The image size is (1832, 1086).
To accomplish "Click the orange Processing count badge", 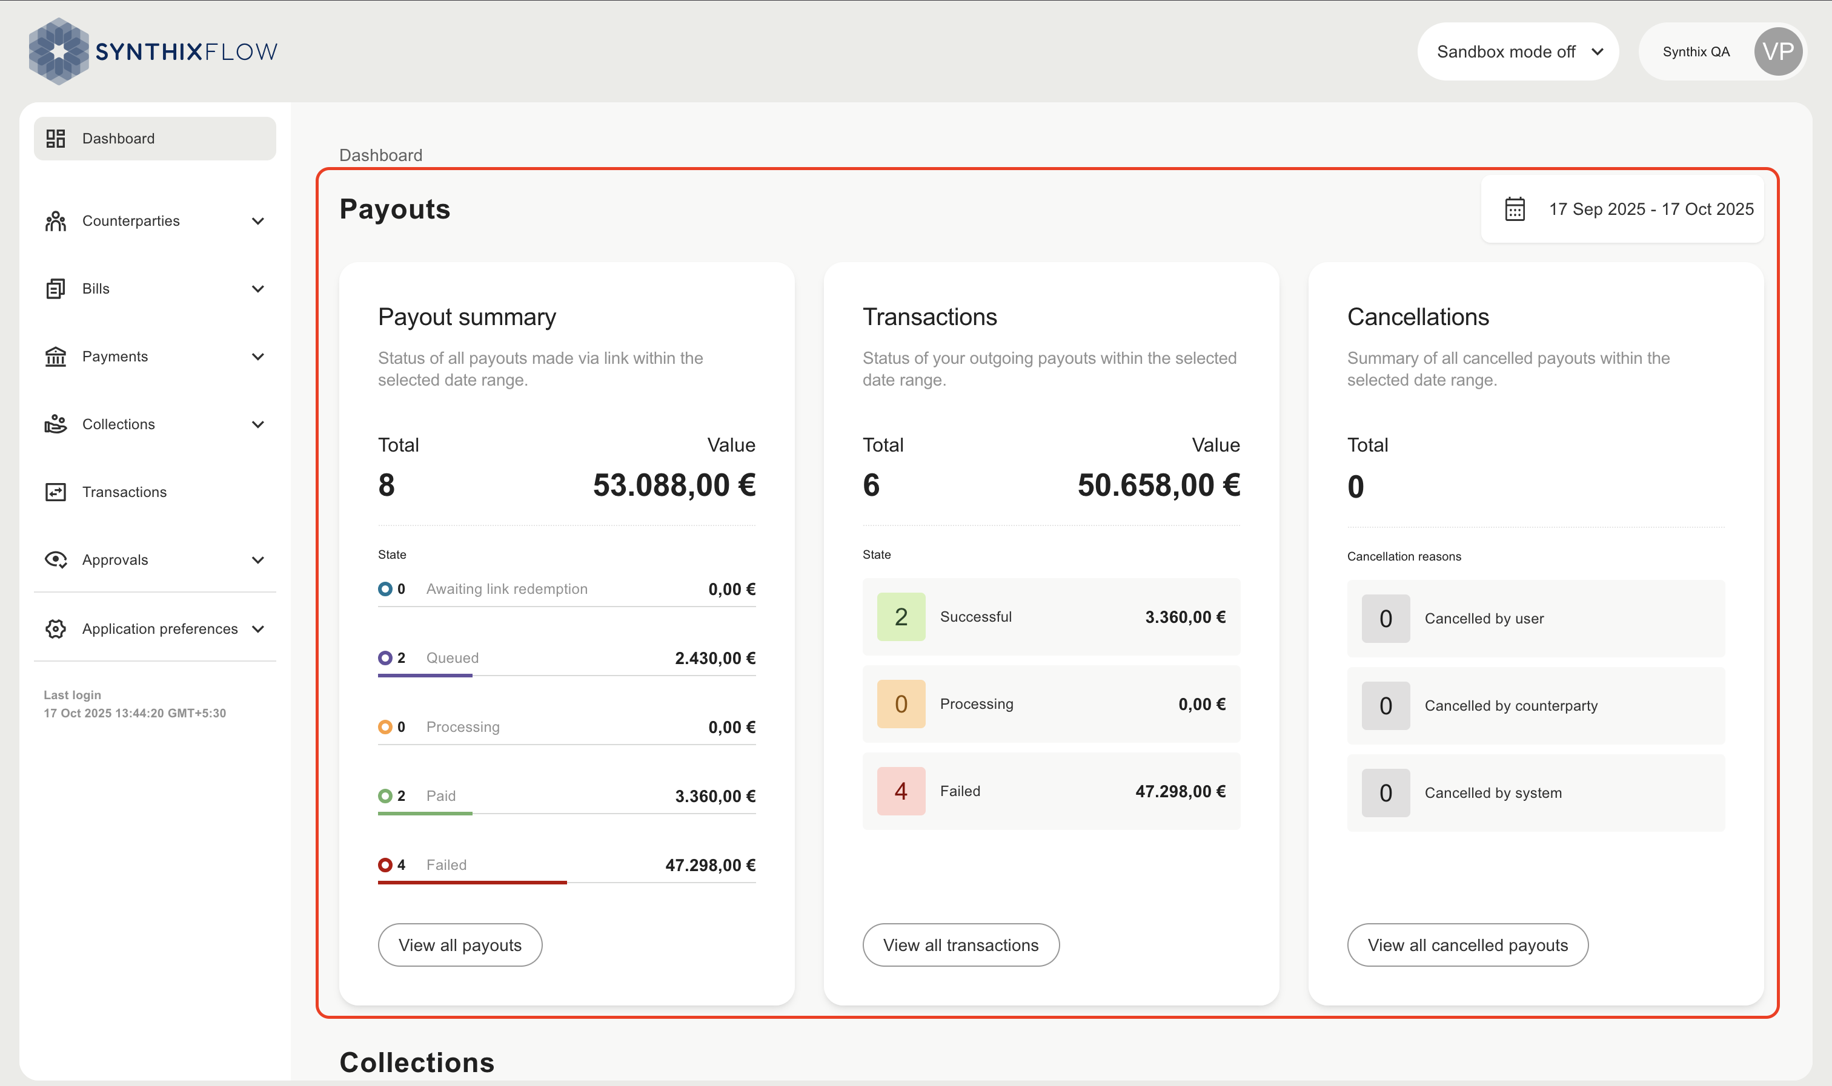I will 901,704.
